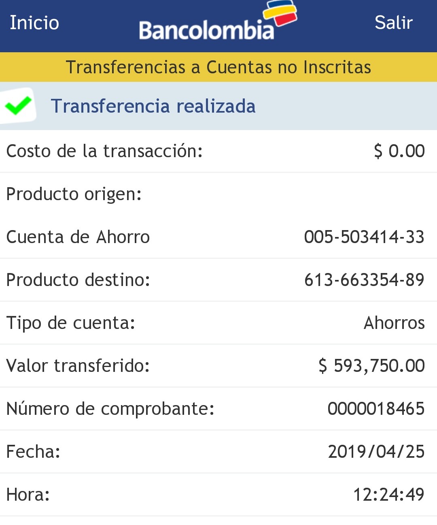Tap the Ahorros account type value

(394, 323)
